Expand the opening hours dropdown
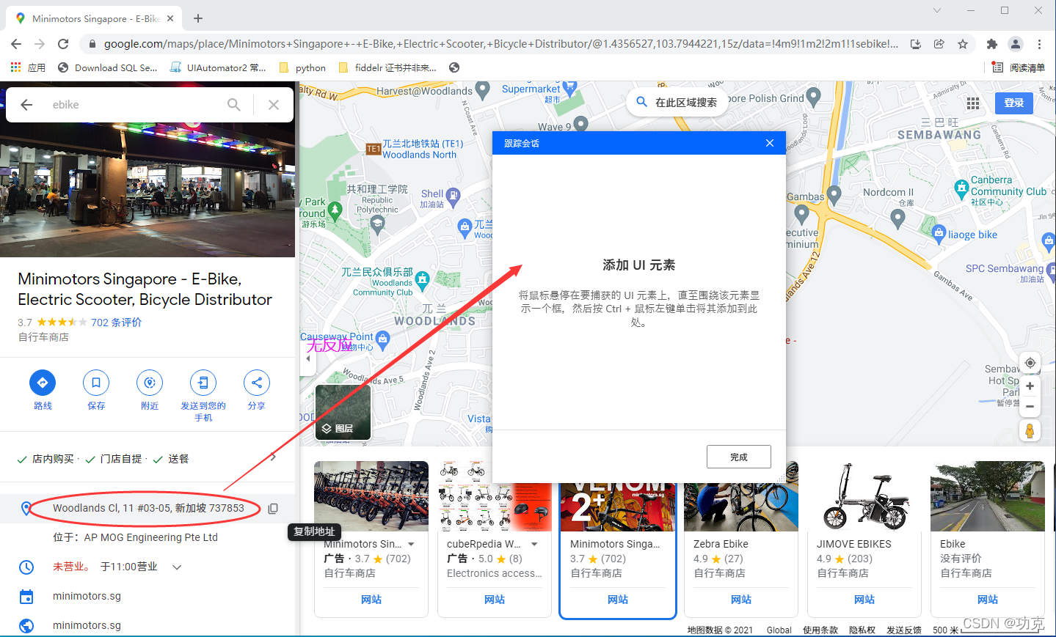Screen dimensions: 1056x637 tap(177, 567)
